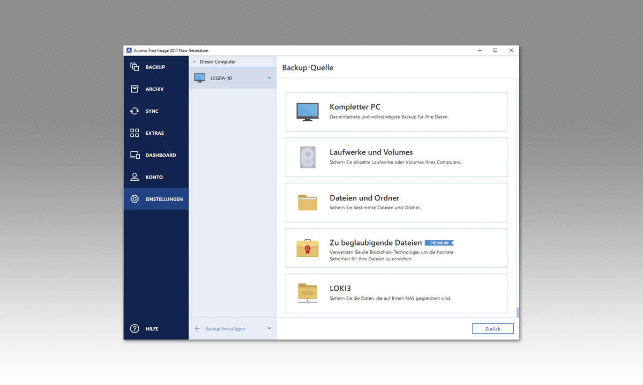Choose Kompletter PC as backup source
Viewport: 643px width, 385px height.
point(397,112)
